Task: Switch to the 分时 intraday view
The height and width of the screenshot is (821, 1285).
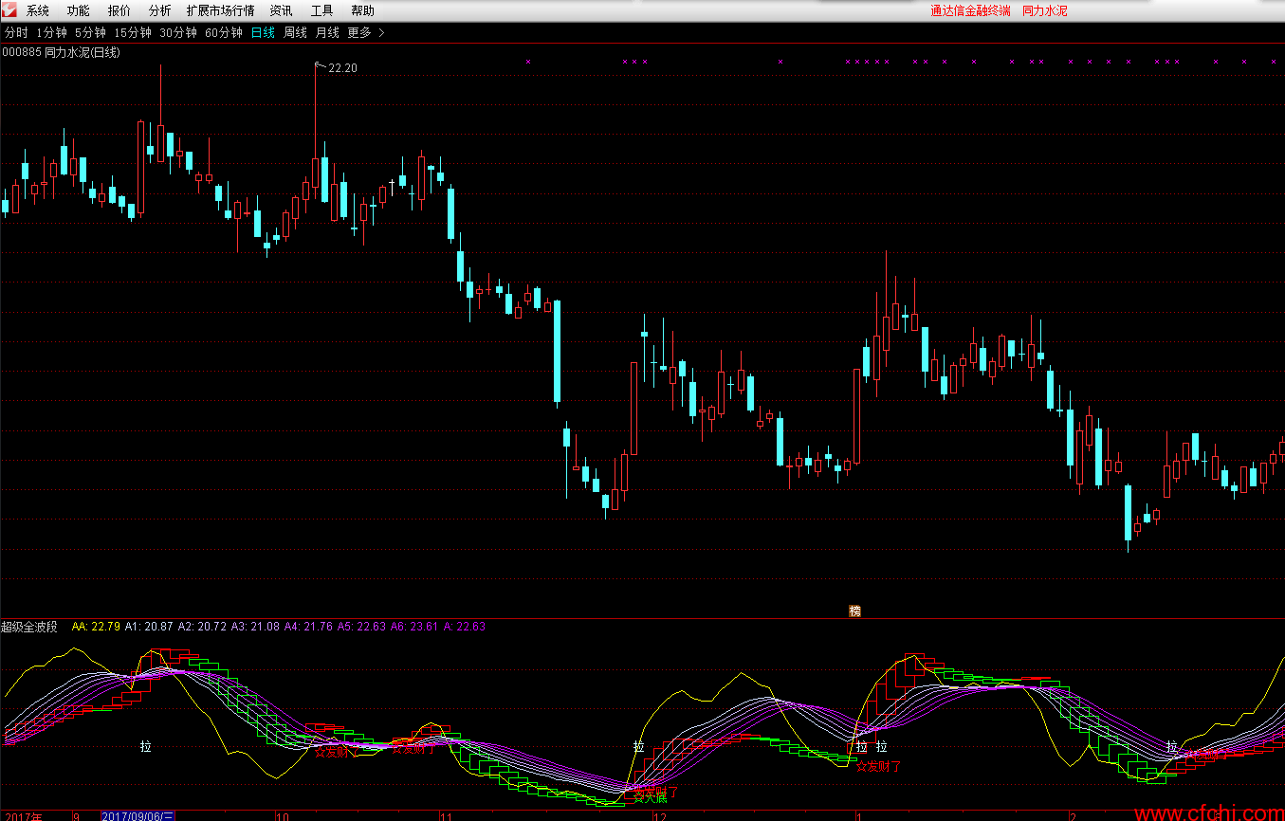Action: (16, 32)
